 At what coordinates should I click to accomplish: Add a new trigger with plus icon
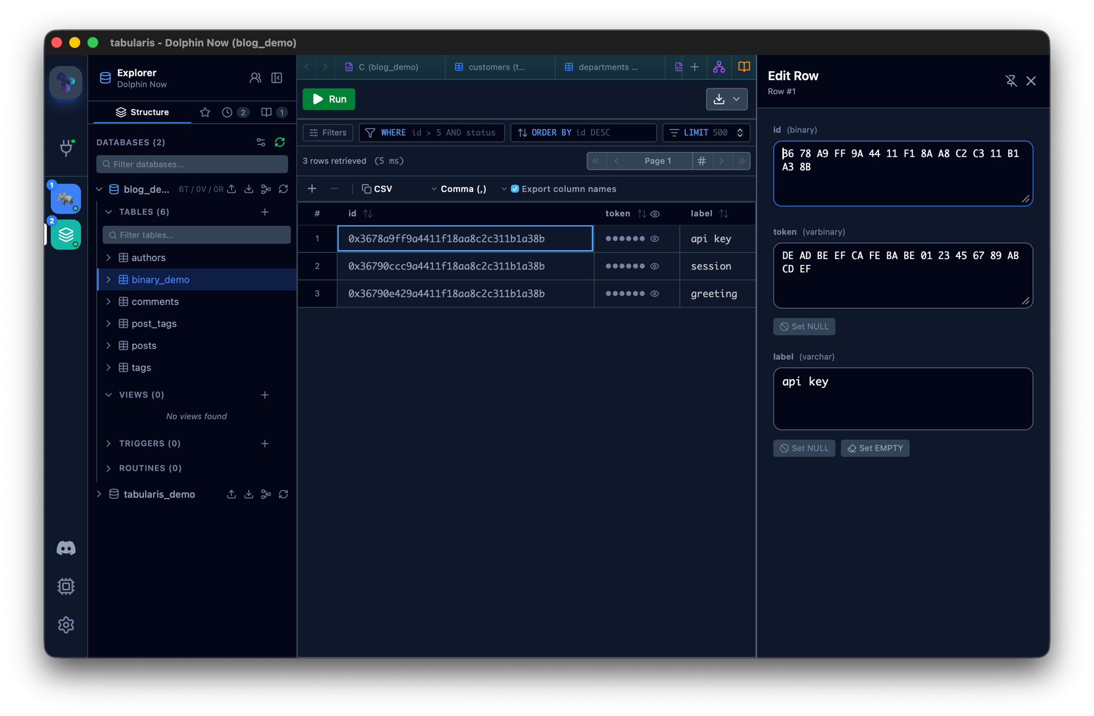click(x=265, y=443)
